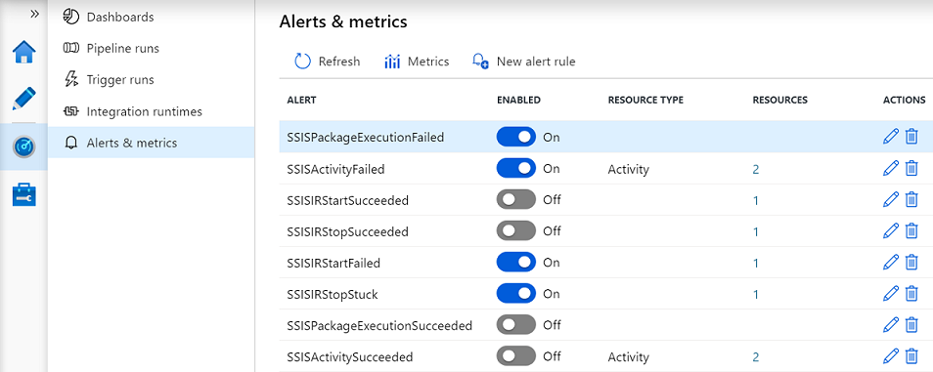Create a New alert rule
Viewport: 933px width, 372px height.
[523, 62]
